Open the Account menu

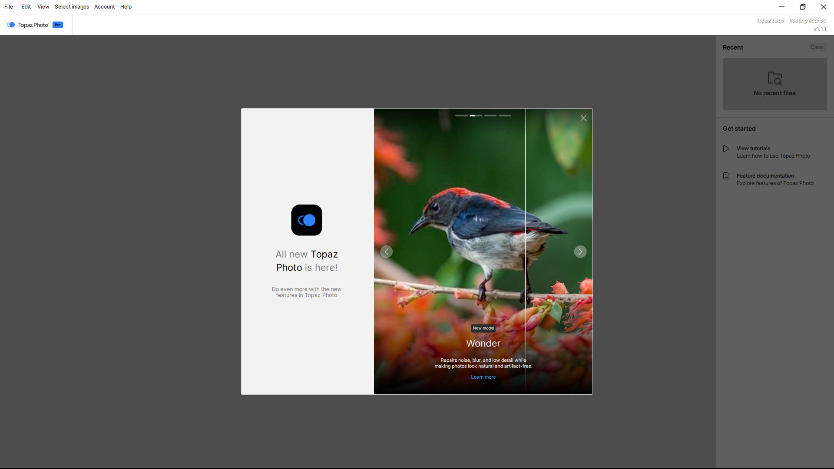tap(104, 7)
